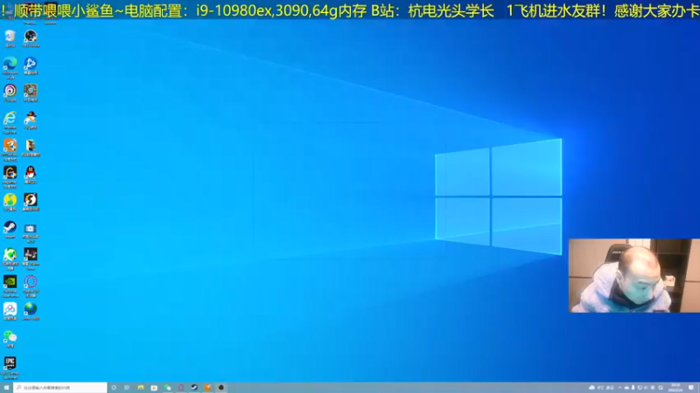
Task: Launch the Epic Games Launcher shortcut
Action: click(10, 368)
